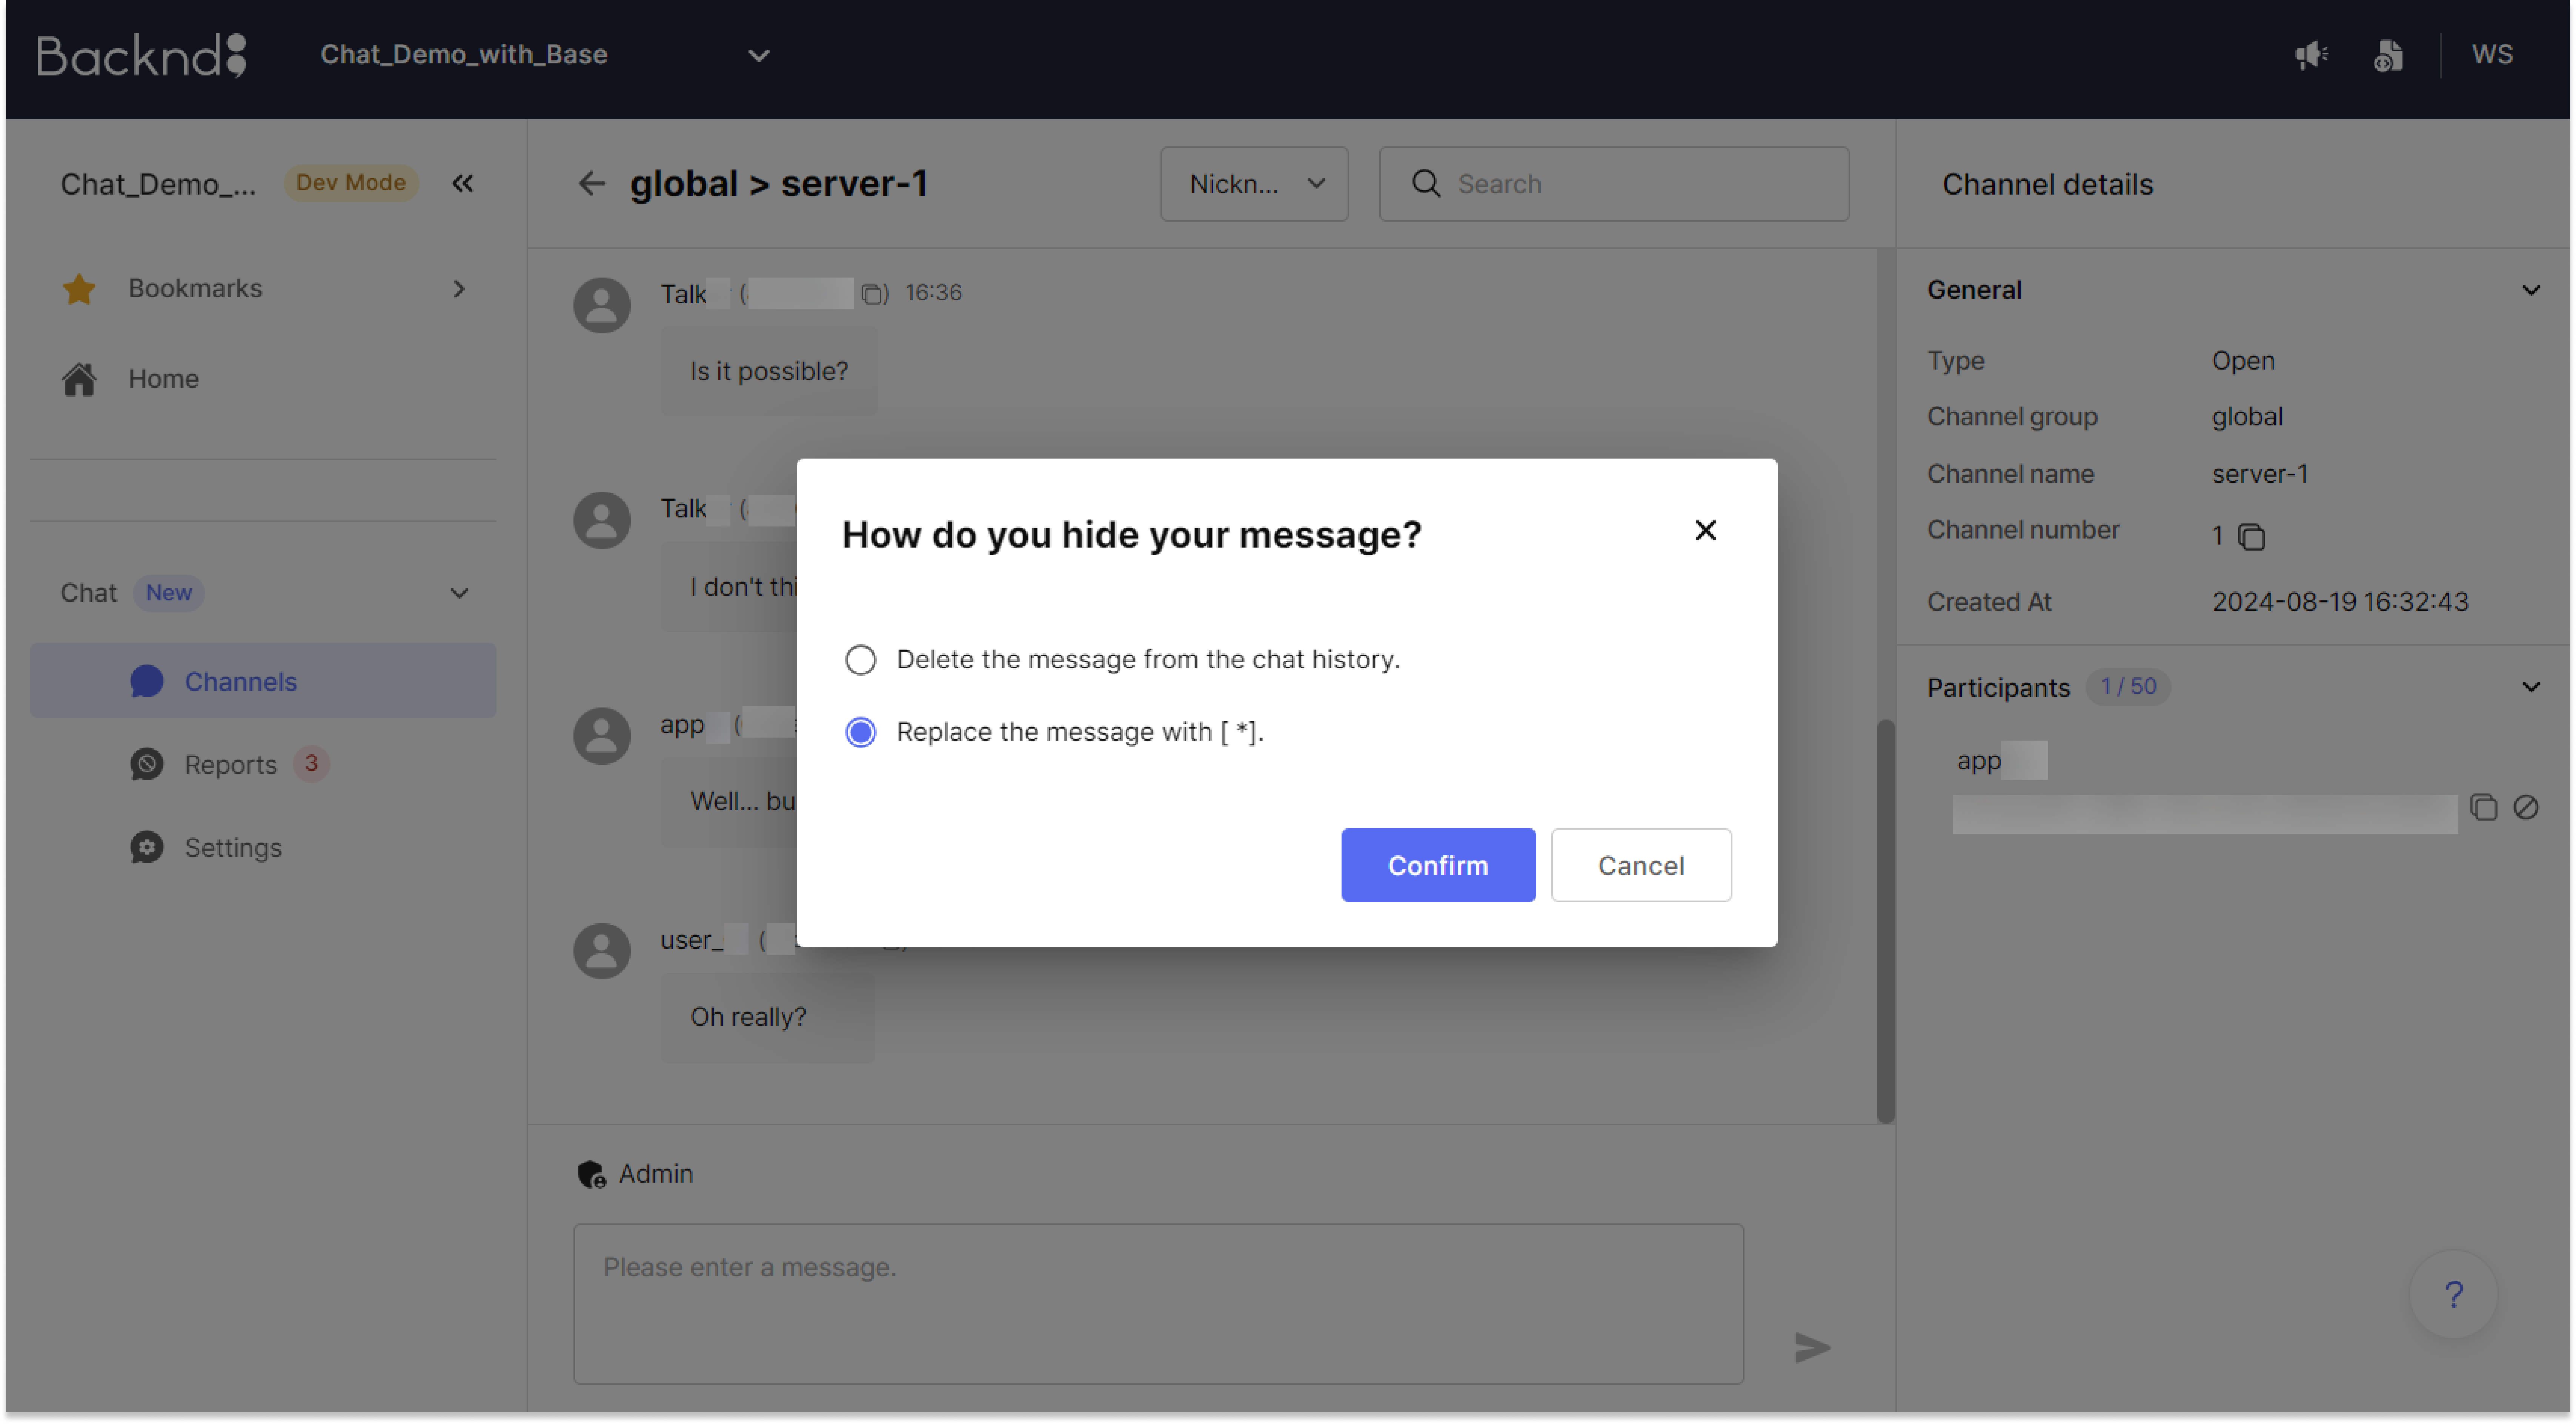Image resolution: width=2576 pixels, height=1424 pixels.
Task: Open the billing document icon in header
Action: [x=2388, y=55]
